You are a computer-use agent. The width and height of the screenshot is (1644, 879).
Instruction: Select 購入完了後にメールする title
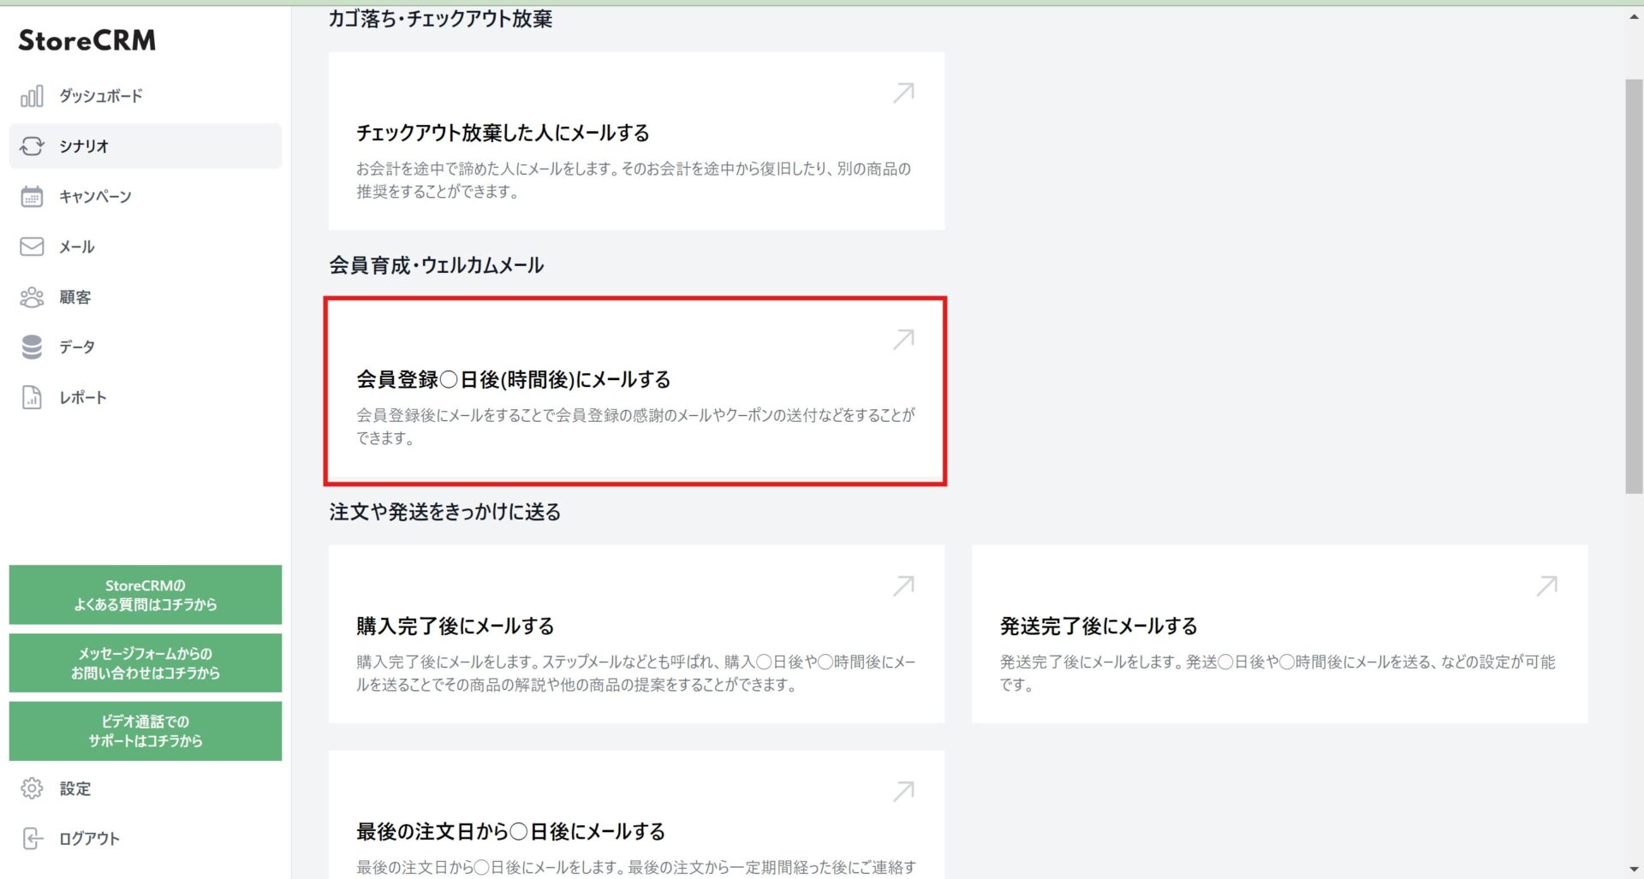455,626
